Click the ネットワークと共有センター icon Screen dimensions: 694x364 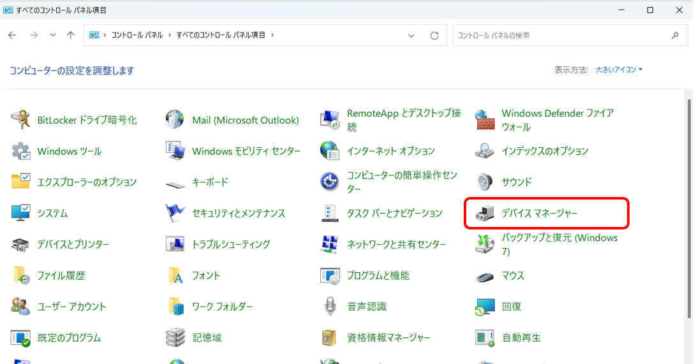pos(330,244)
